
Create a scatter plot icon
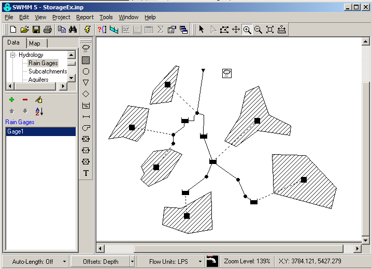point(137,29)
